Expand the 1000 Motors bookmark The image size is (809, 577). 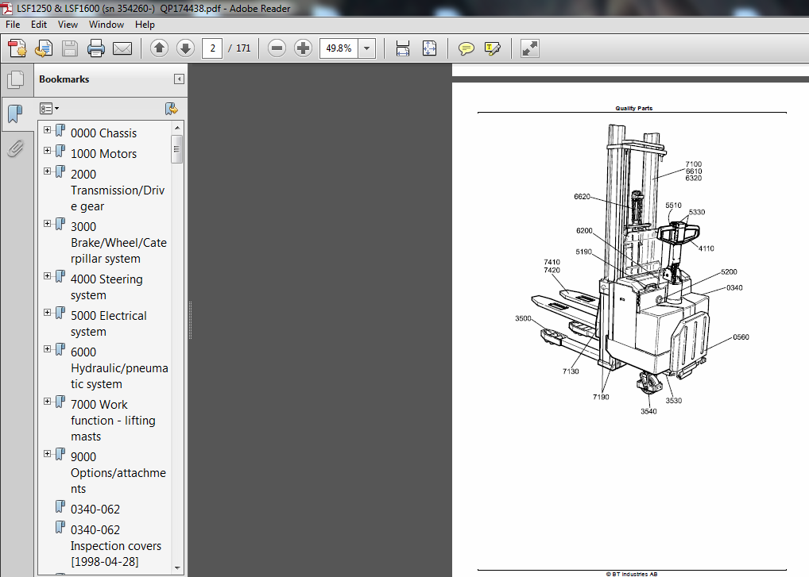pyautogui.click(x=48, y=151)
